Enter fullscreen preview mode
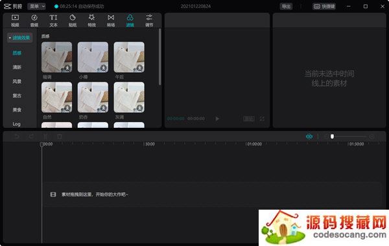The width and height of the screenshot is (389, 246). [262, 119]
